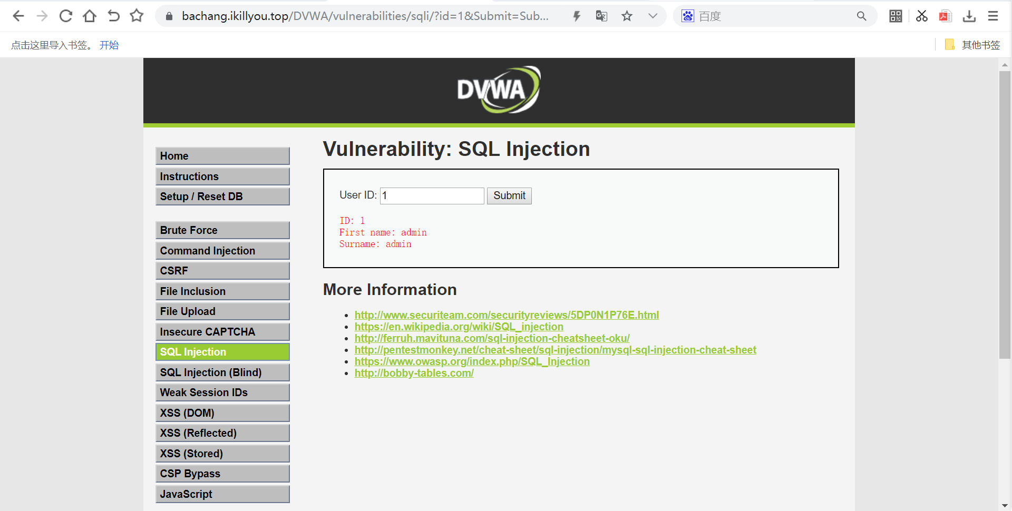Open Setup / Reset DB menu item

(x=222, y=196)
